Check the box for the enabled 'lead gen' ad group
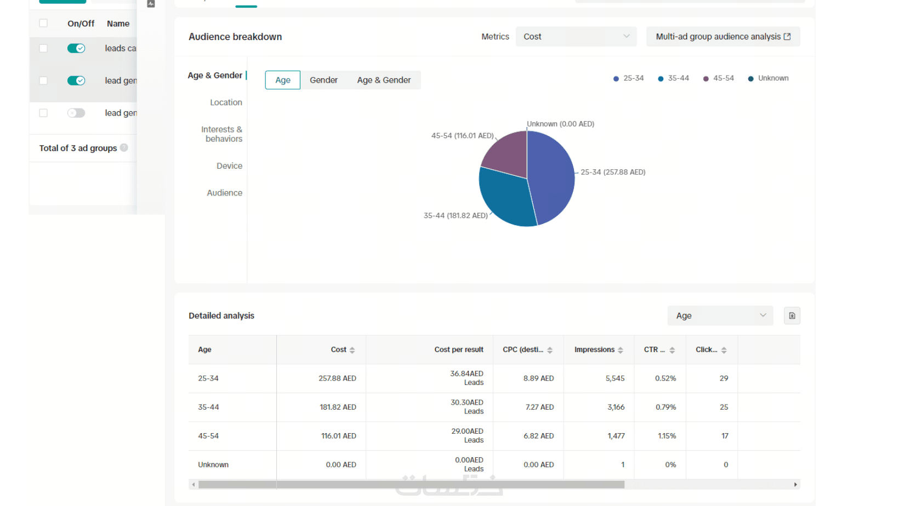Screen dimensions: 899x506 click(x=43, y=81)
